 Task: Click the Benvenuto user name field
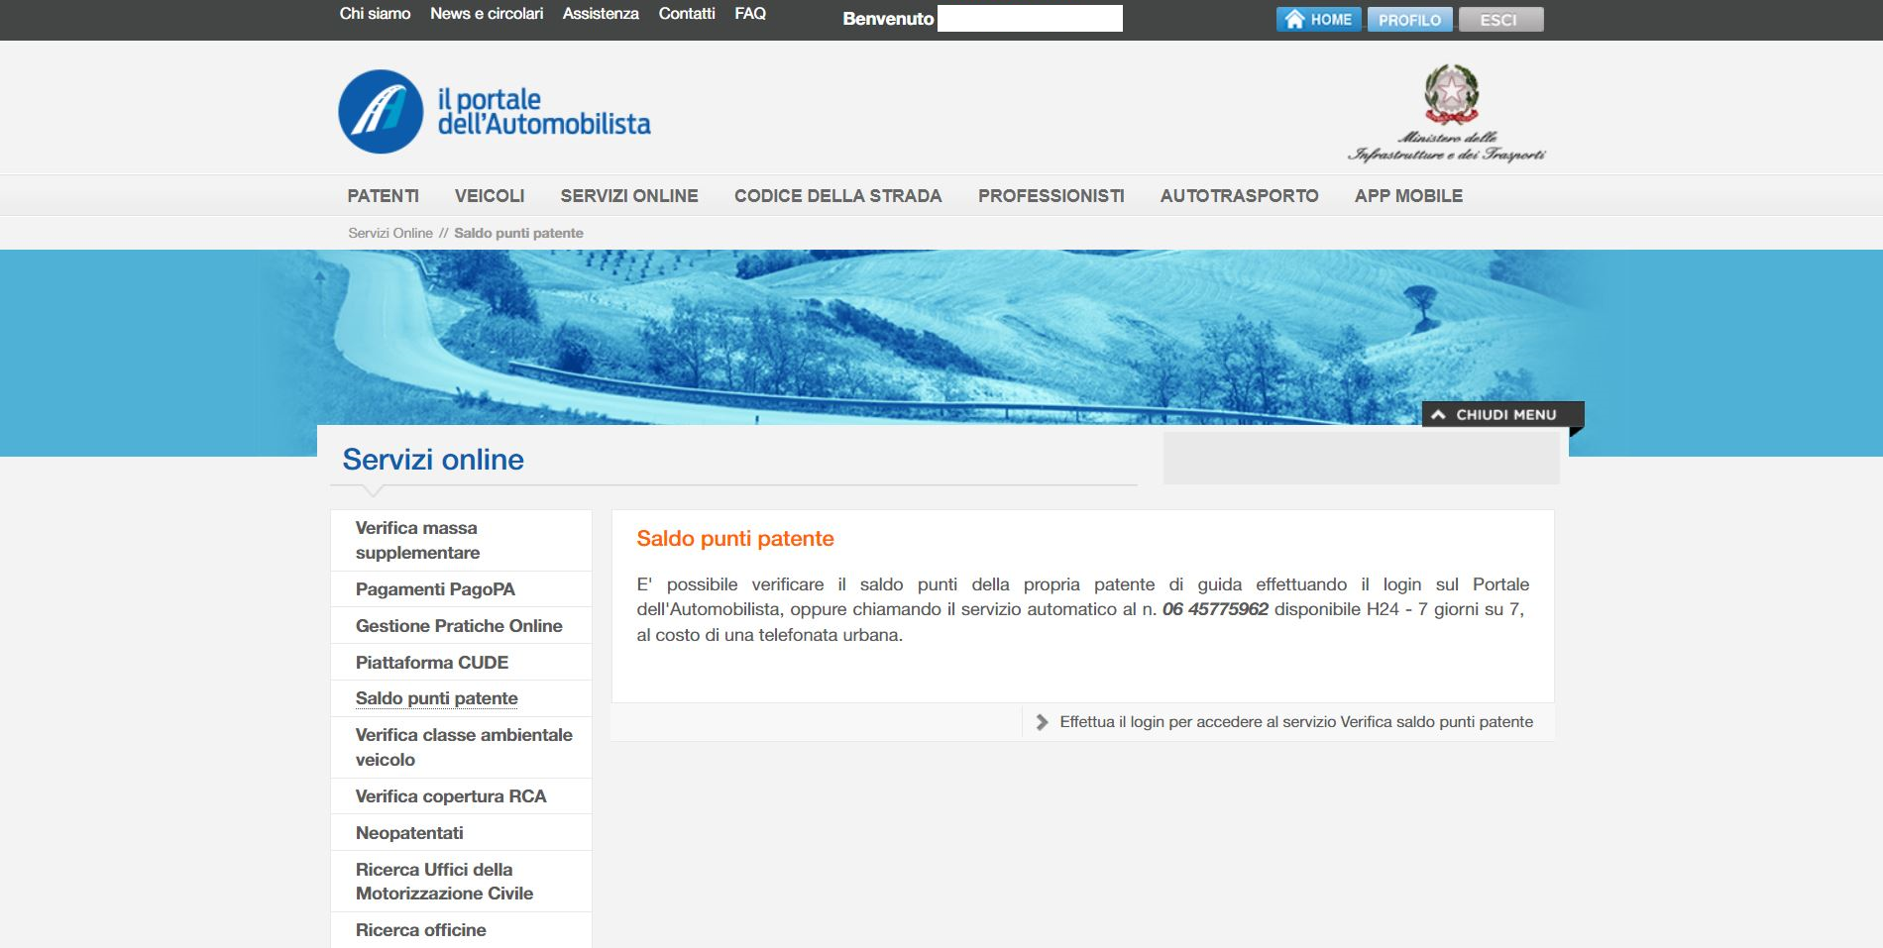click(x=1030, y=19)
